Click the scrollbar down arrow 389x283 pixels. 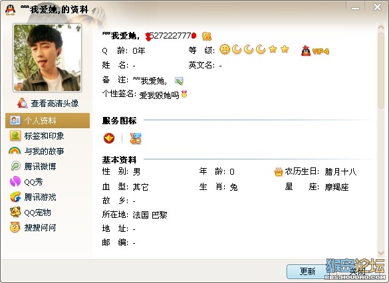381,253
